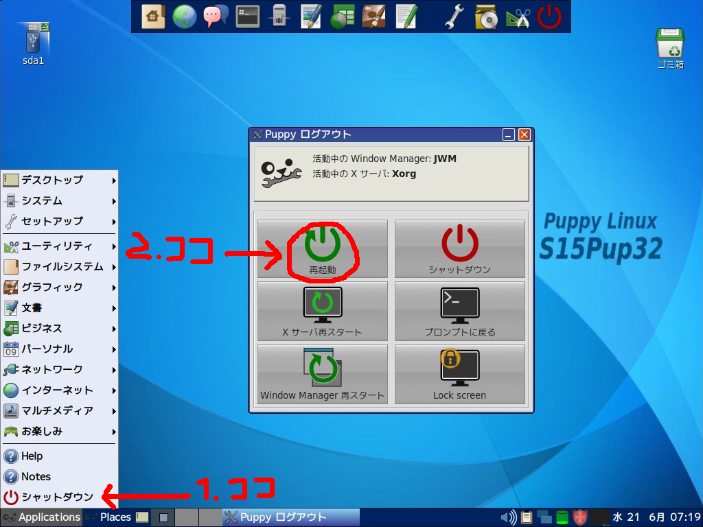Click the volume speaker tray icon
This screenshot has width=703, height=527.
click(x=509, y=517)
